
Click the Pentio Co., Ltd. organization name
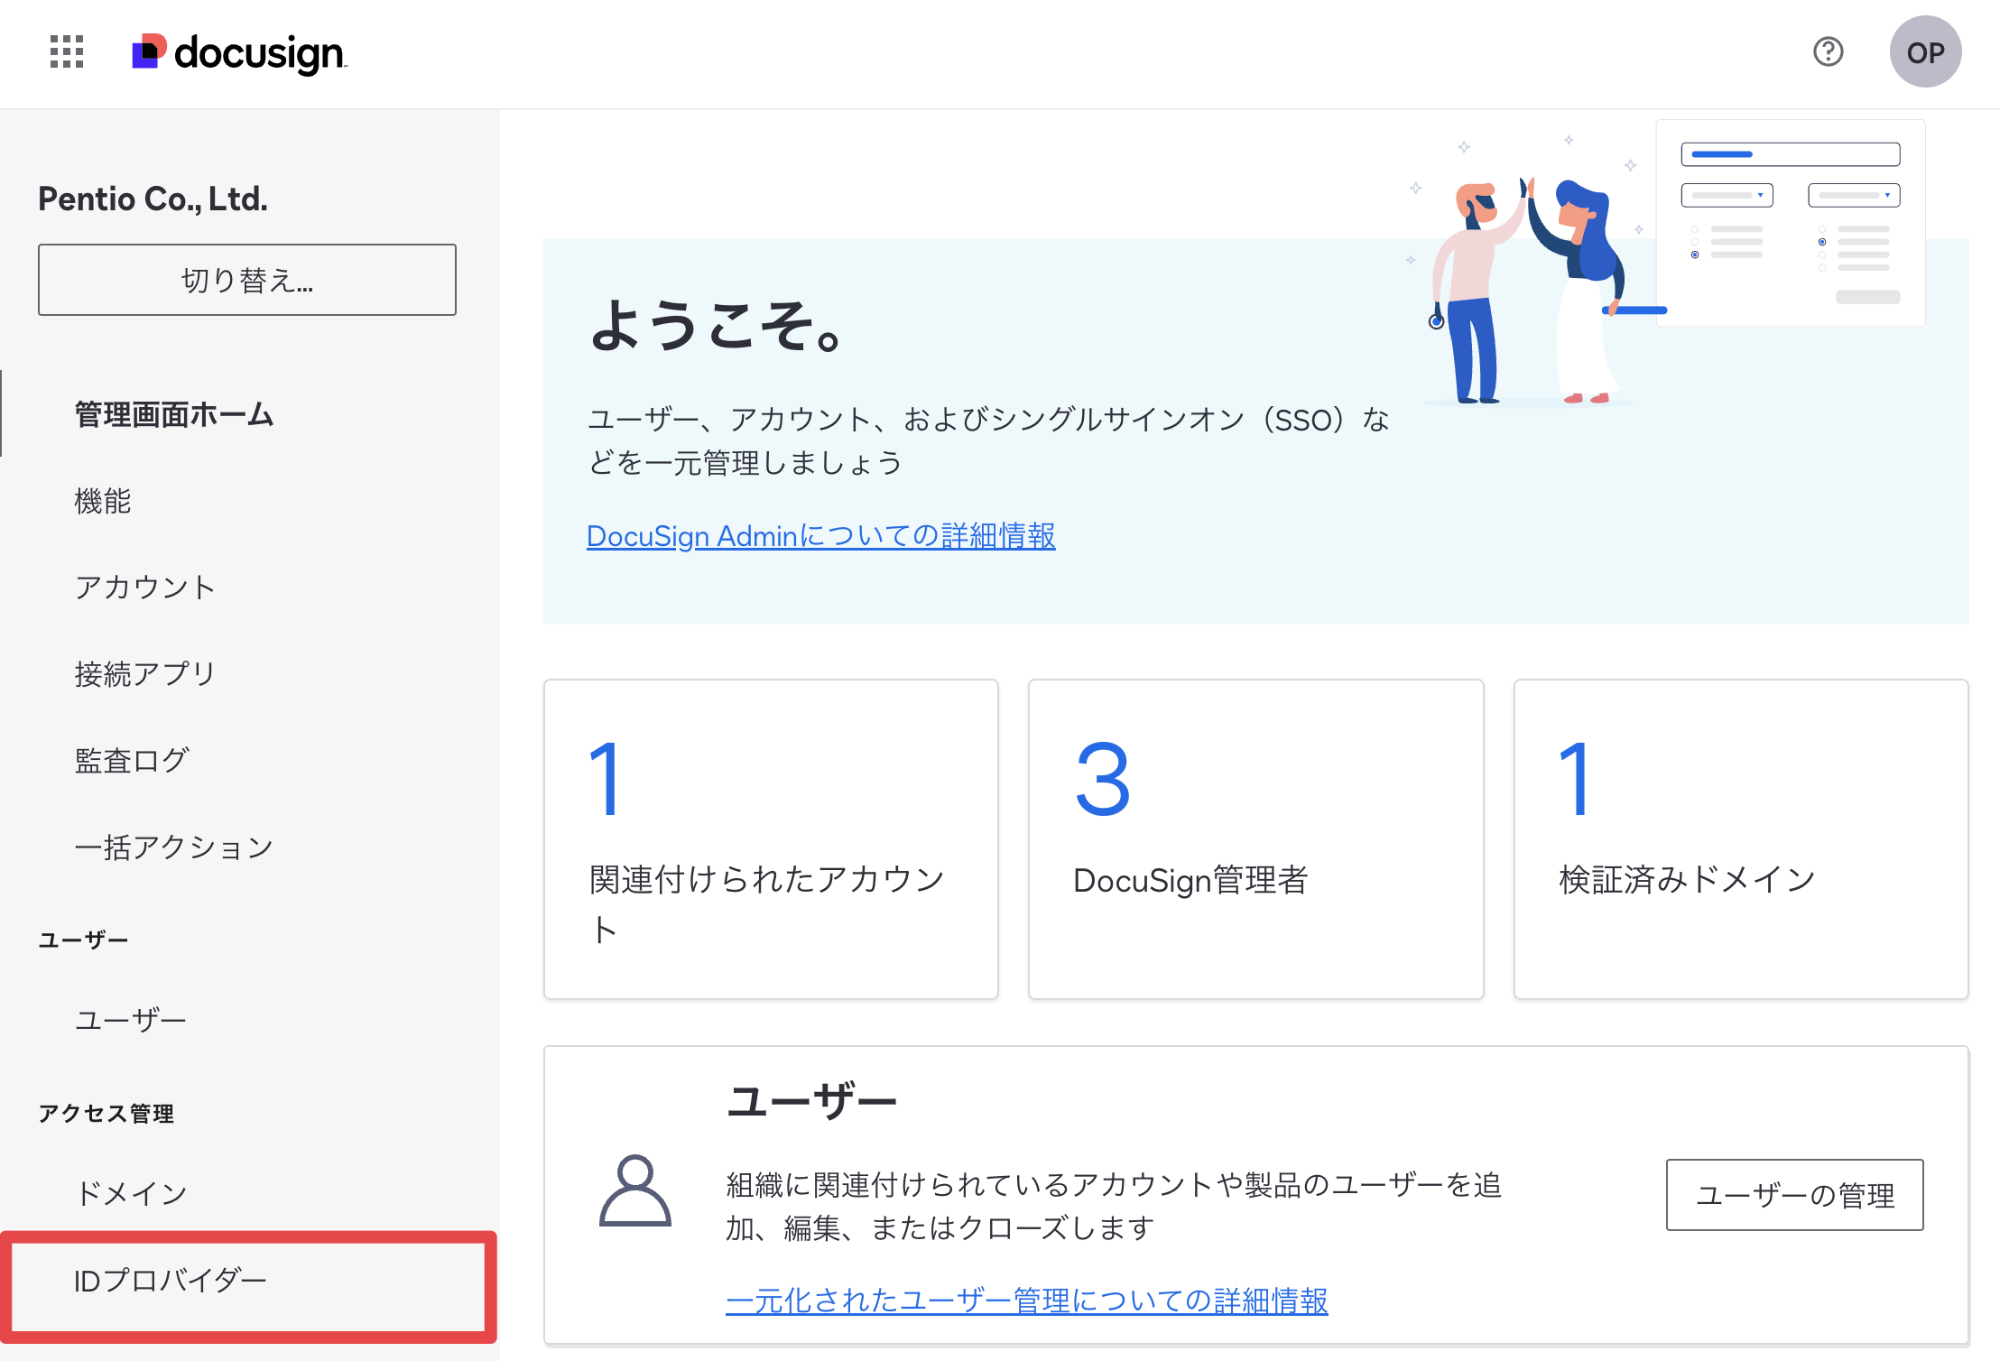(x=153, y=199)
